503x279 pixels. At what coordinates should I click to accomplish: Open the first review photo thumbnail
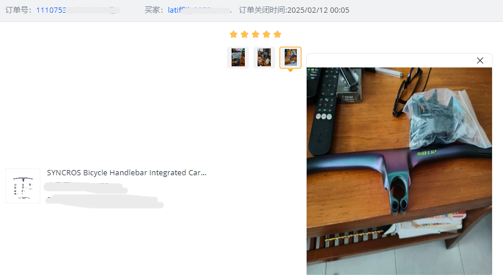(238, 57)
